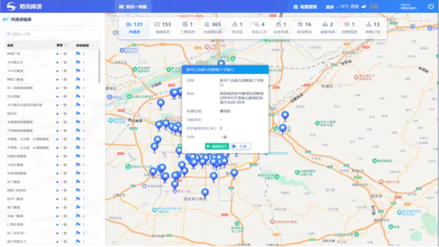This screenshot has height=247, width=439.
Task: Select 应急人员 tab showing 4
Action: click(259, 28)
